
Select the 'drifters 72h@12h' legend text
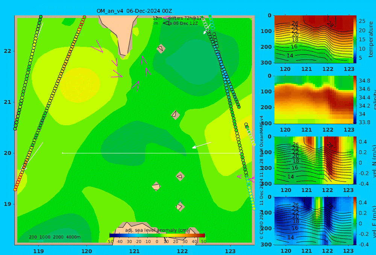[186, 18]
